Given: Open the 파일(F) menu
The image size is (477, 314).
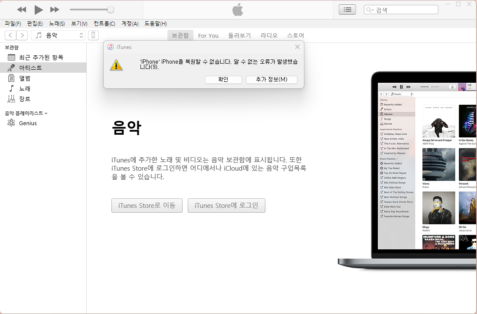Looking at the screenshot, I should point(13,24).
